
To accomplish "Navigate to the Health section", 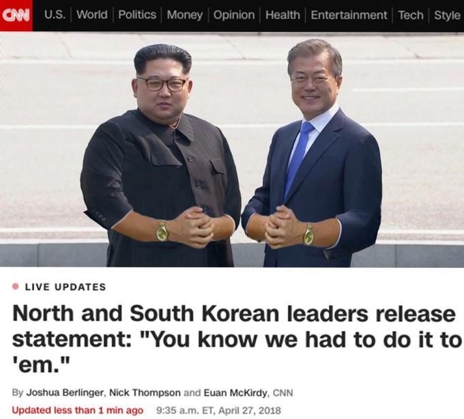I will (x=282, y=15).
